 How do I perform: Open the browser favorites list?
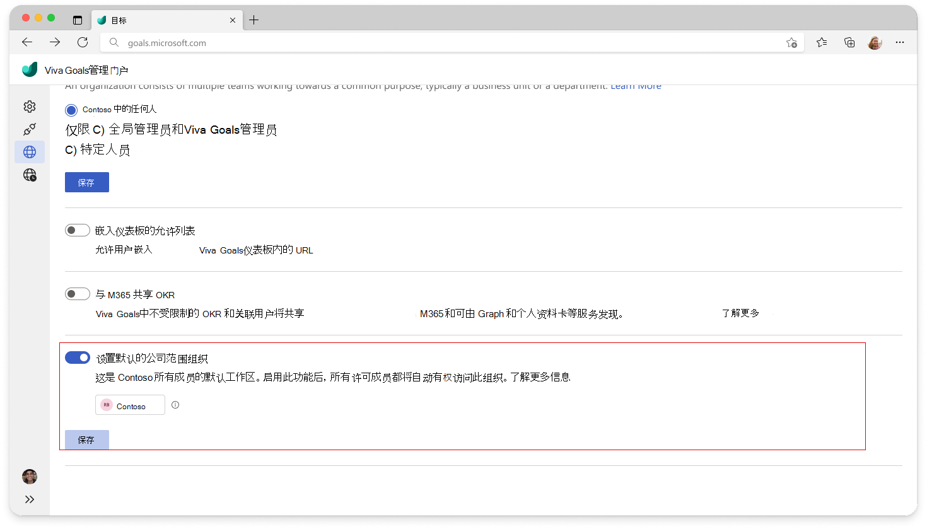(822, 42)
